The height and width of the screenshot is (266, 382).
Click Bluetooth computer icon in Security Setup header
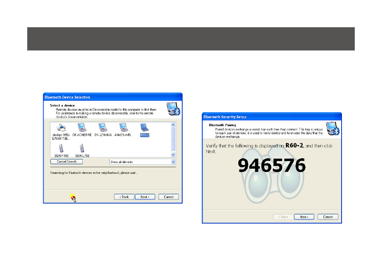(x=333, y=129)
